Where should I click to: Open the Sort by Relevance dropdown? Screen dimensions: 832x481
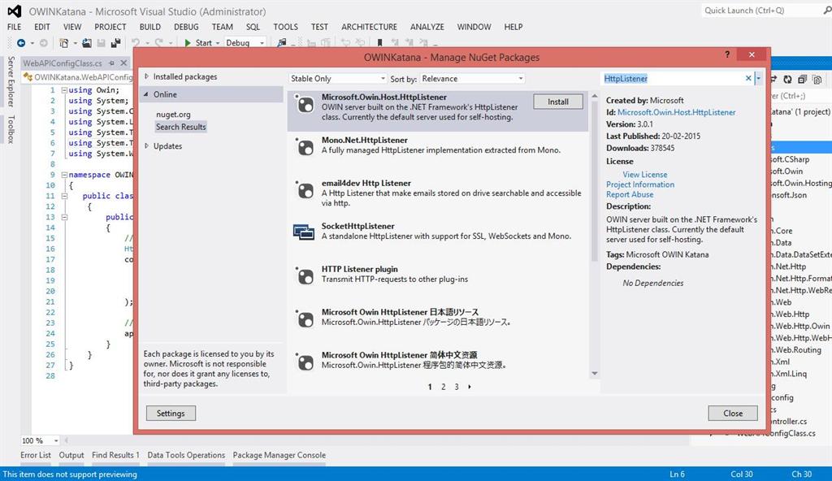pyautogui.click(x=472, y=79)
